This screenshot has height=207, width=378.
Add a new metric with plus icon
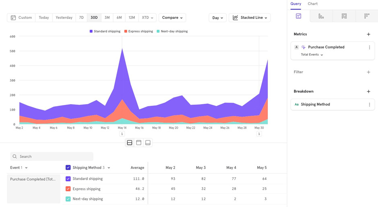(x=368, y=34)
